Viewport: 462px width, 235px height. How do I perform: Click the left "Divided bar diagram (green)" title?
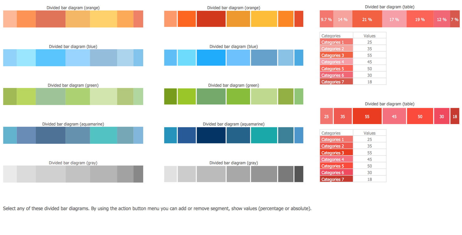click(73, 85)
